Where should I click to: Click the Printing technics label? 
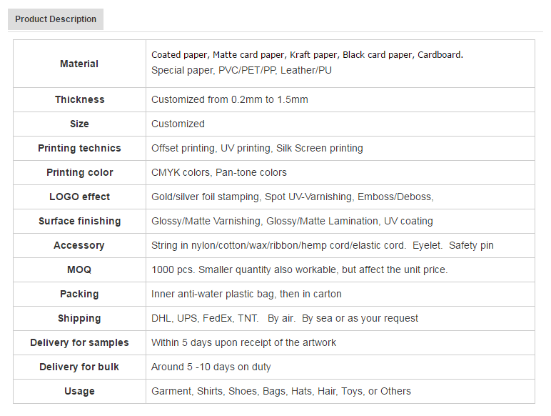[x=79, y=148]
